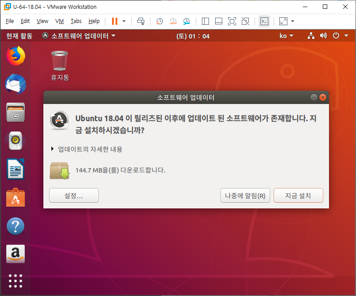Close the software updater dialog
The image size is (356, 296).
coord(323,97)
